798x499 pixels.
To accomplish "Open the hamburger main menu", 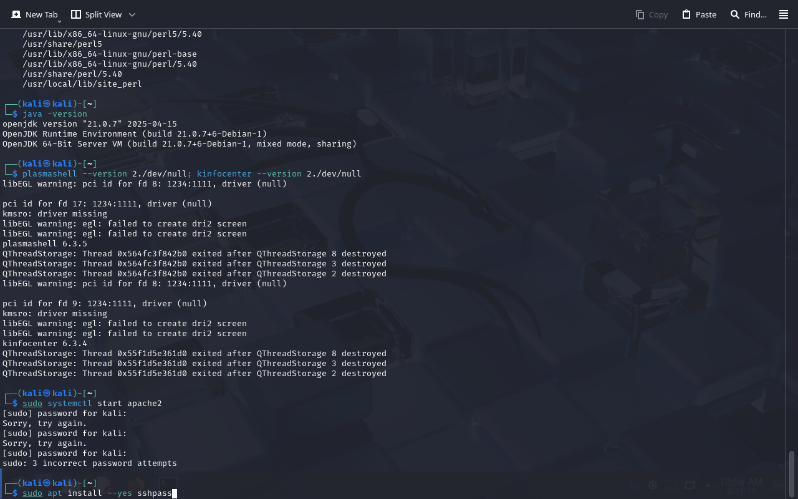I will coord(784,14).
